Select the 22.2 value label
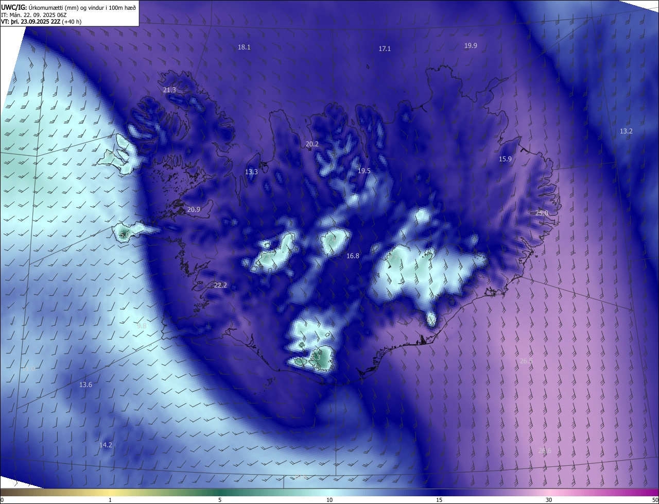The image size is (659, 504). pyautogui.click(x=220, y=285)
